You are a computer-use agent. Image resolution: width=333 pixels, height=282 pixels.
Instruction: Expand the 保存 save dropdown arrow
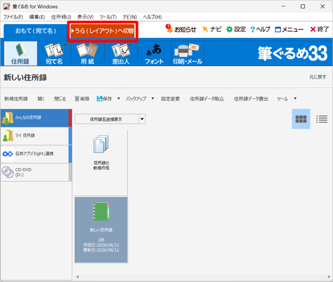coord(119,99)
